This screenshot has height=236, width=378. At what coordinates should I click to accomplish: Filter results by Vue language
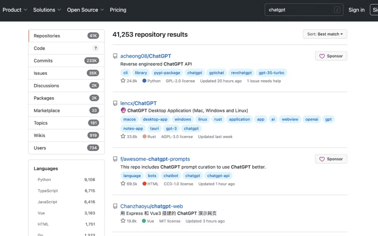66,213
